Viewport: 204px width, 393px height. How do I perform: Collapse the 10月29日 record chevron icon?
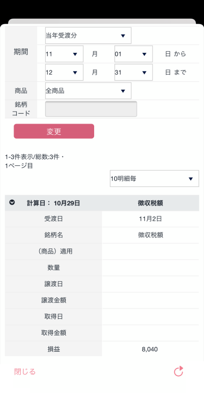12,202
